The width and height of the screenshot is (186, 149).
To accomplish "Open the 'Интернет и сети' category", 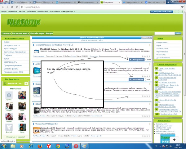I will pyautogui.click(x=12, y=45).
